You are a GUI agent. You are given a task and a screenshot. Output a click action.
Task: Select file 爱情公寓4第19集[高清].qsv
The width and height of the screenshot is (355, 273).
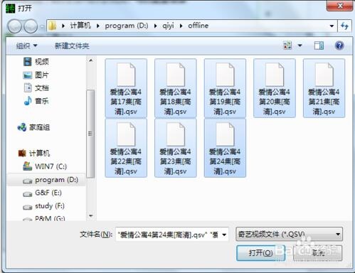point(225,88)
